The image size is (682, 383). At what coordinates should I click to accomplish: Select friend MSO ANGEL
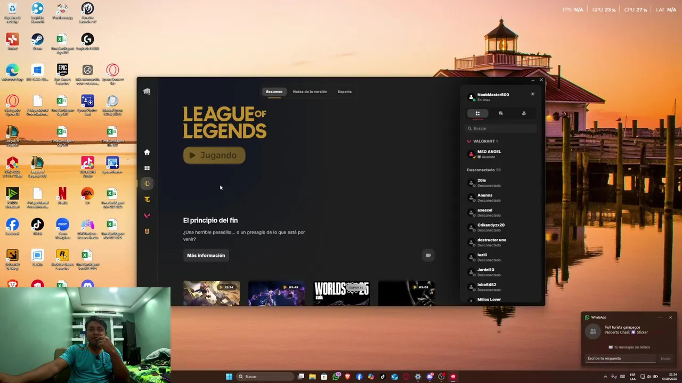(x=501, y=154)
